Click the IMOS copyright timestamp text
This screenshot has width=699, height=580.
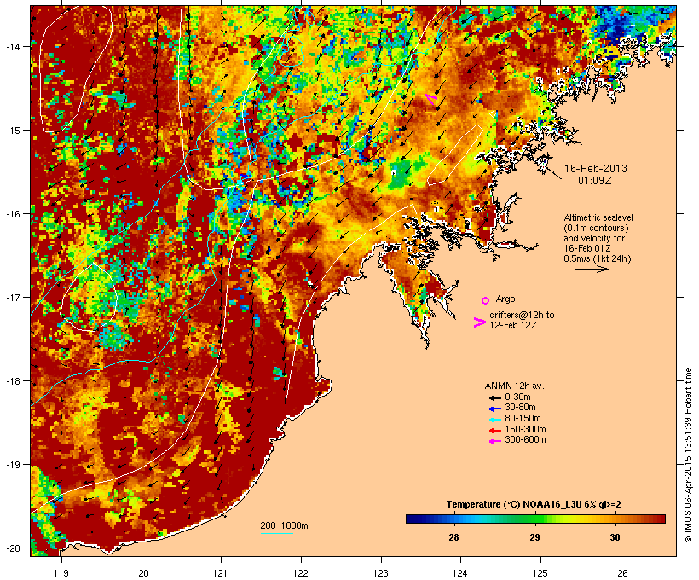pos(689,455)
